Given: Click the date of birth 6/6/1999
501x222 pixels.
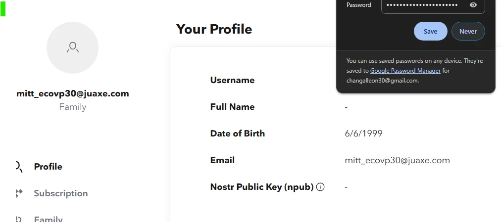Looking at the screenshot, I should point(363,133).
